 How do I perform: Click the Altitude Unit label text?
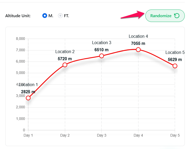pos(18,16)
